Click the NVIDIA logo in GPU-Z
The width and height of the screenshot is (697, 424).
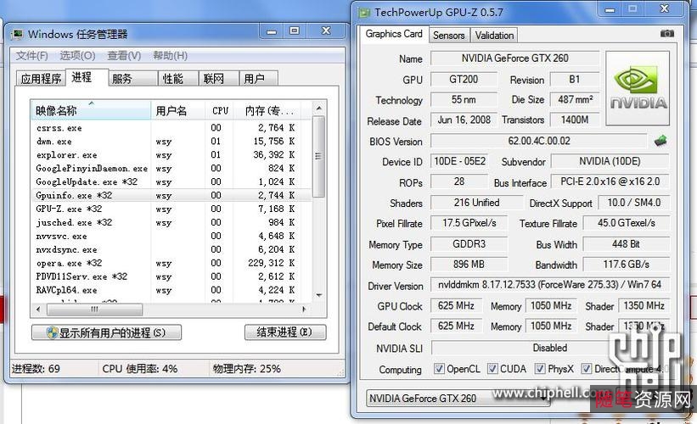click(x=638, y=88)
